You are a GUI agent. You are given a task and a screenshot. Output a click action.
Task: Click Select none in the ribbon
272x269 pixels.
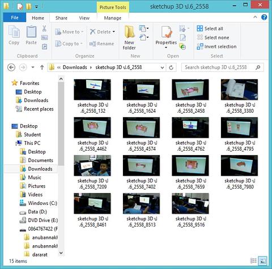[x=213, y=37]
